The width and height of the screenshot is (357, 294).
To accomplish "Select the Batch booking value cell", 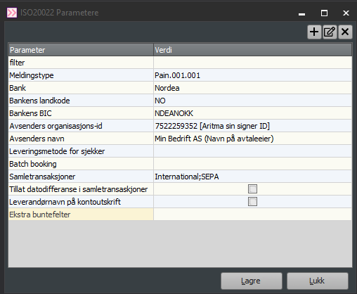I will [x=253, y=164].
